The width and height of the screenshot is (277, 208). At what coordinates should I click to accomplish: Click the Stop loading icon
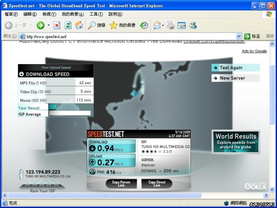(57, 25)
